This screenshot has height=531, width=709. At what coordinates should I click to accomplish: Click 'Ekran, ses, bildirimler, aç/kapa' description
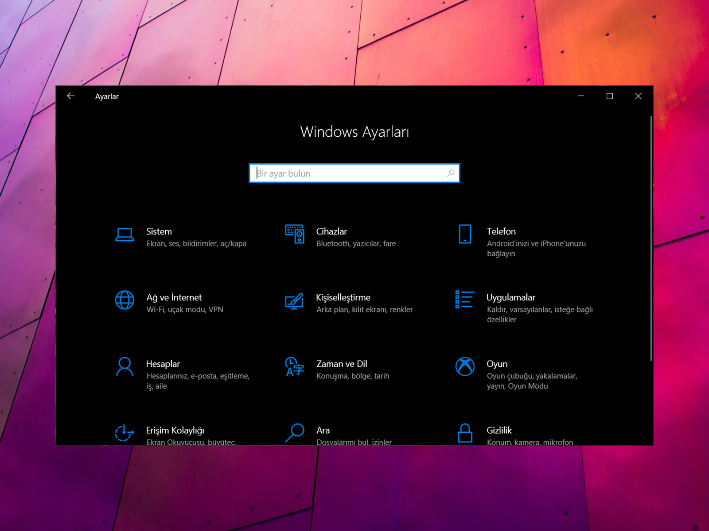196,243
